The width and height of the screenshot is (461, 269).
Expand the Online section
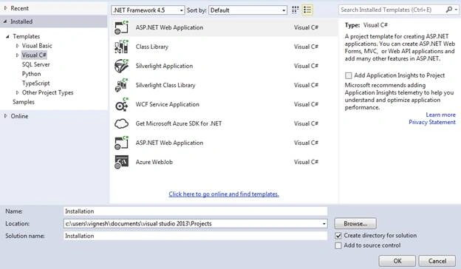5,116
